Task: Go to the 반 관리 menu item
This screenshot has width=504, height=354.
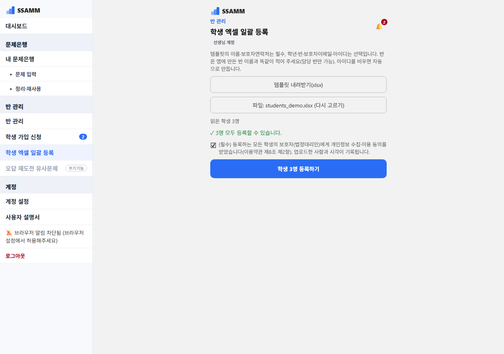Action: (x=46, y=121)
